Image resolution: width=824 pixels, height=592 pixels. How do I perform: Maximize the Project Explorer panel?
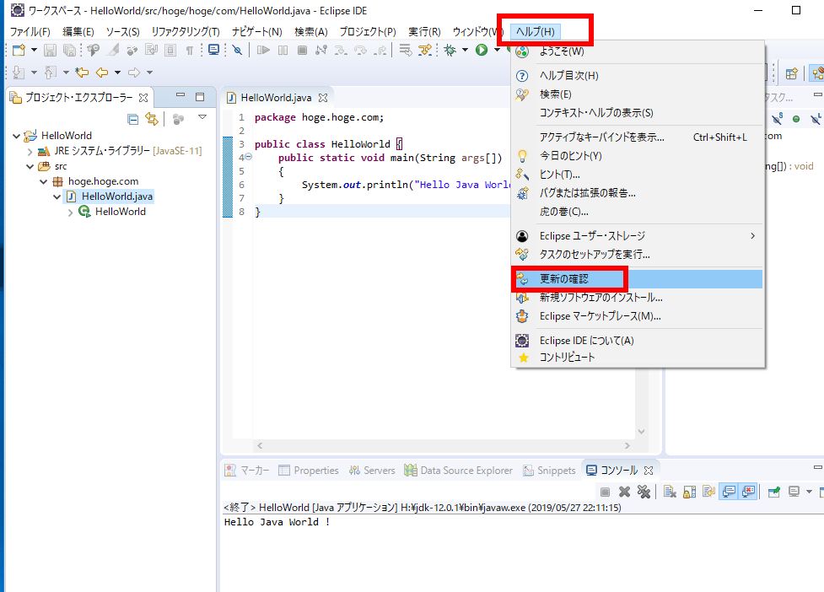[x=200, y=97]
